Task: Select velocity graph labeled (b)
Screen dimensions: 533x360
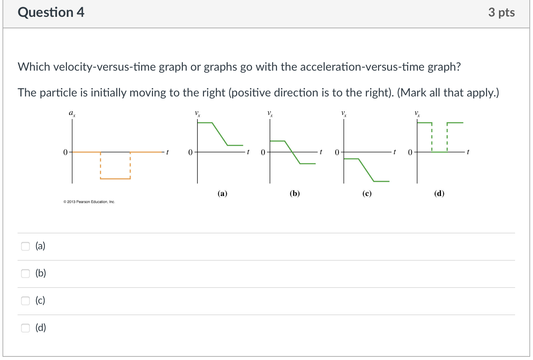Action: point(292,151)
